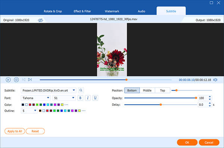Stop the video playback
Screen dimensions: 224x148
(16, 80)
